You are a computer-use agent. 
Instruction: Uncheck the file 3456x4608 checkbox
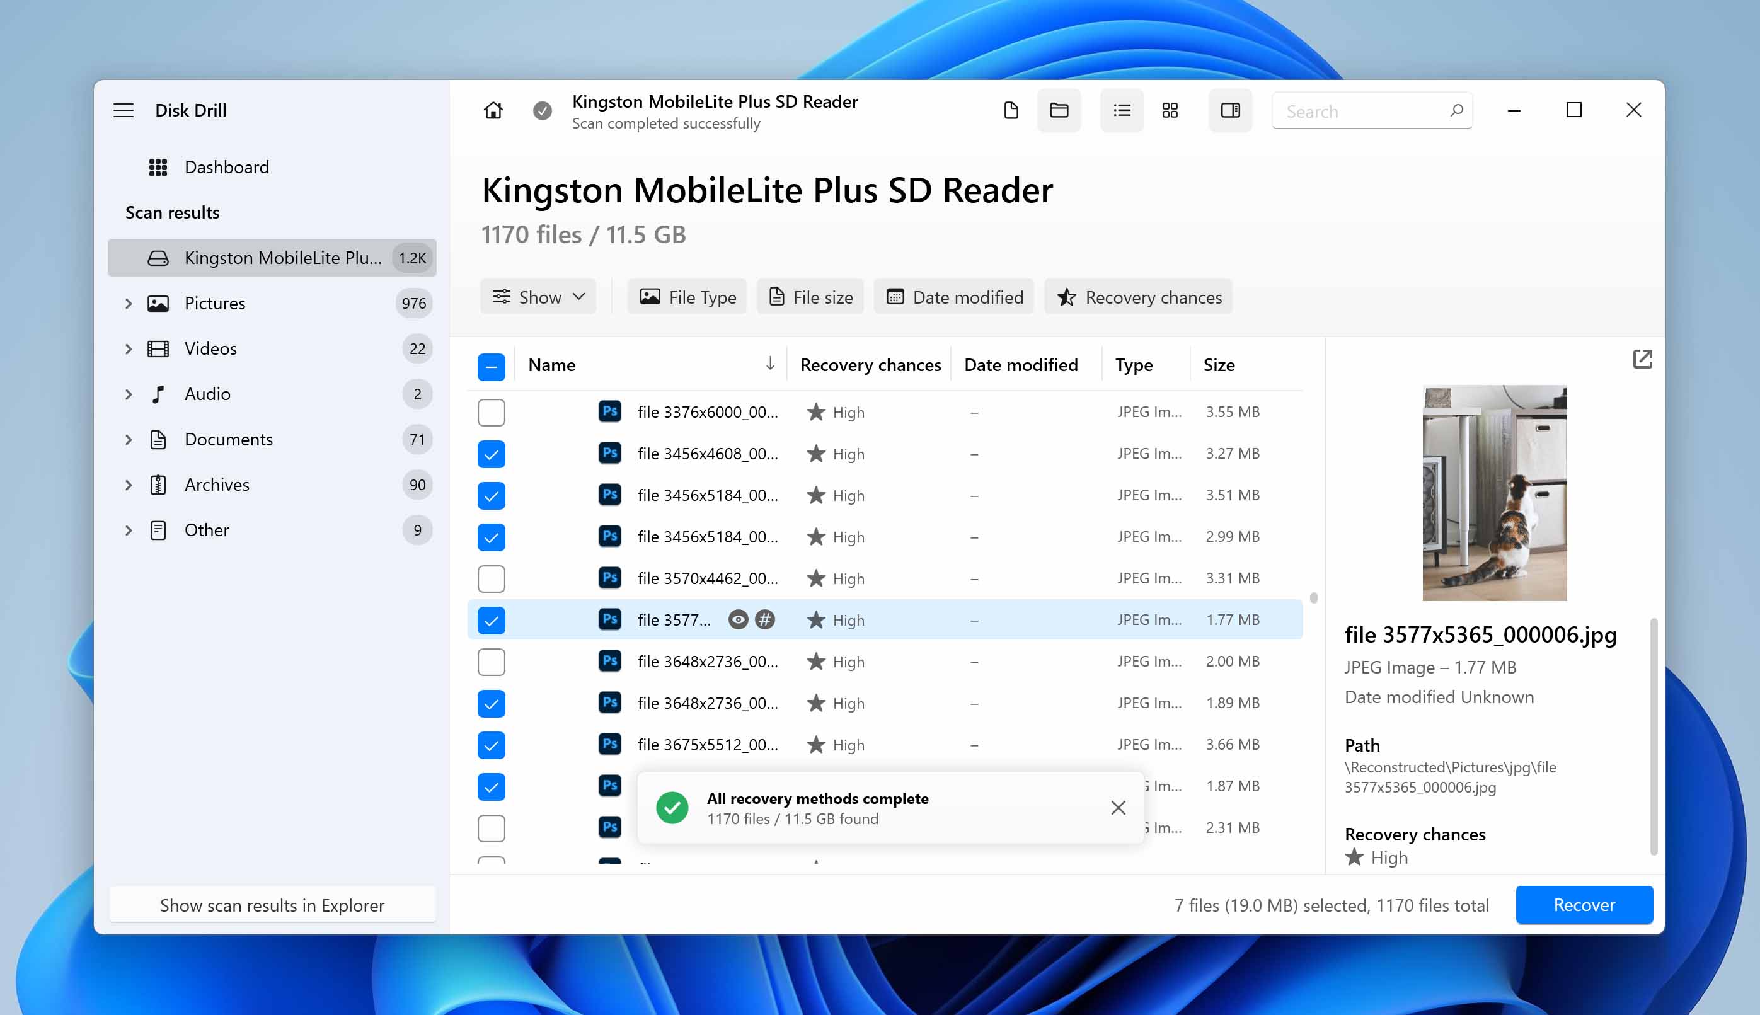coord(492,454)
